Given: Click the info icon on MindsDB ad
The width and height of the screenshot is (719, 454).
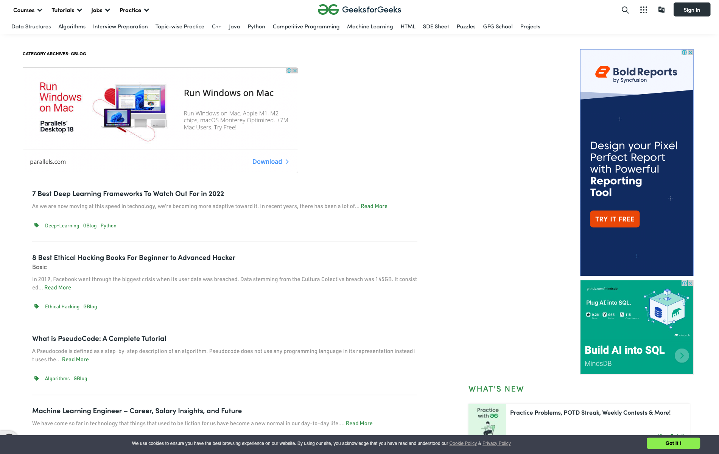Looking at the screenshot, I should pos(684,283).
